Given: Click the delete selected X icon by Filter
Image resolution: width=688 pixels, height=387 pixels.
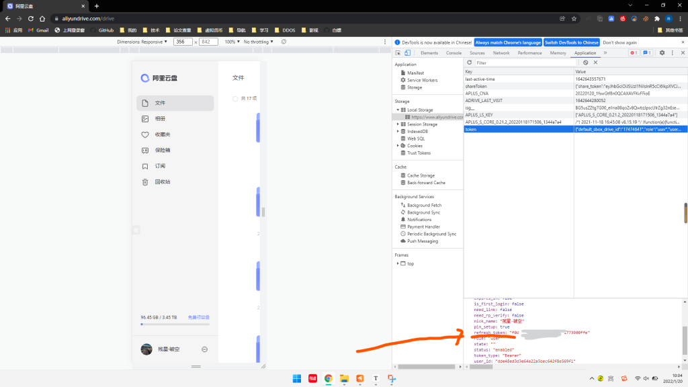Looking at the screenshot, I should point(595,62).
